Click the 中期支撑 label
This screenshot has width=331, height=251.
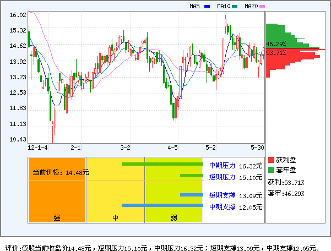[x=223, y=207]
